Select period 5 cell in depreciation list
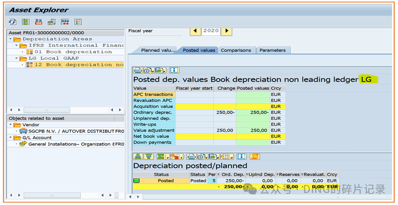The width and height of the screenshot is (398, 205). click(x=212, y=180)
